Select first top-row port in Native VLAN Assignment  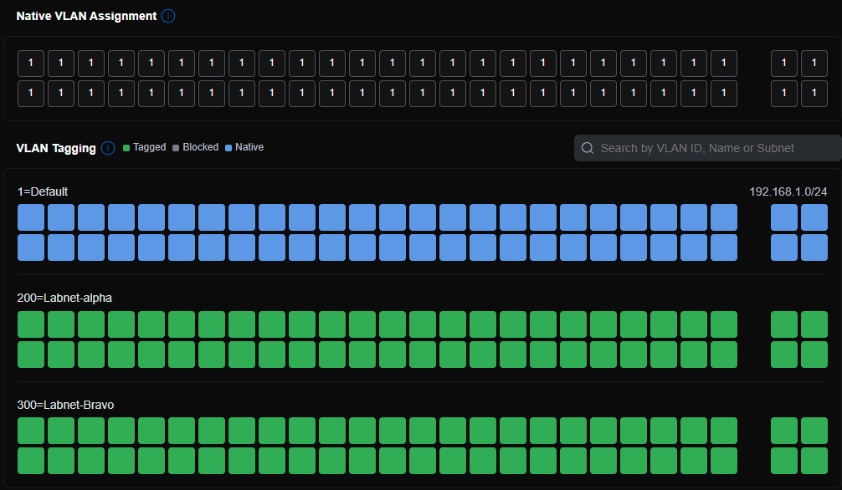tap(31, 64)
